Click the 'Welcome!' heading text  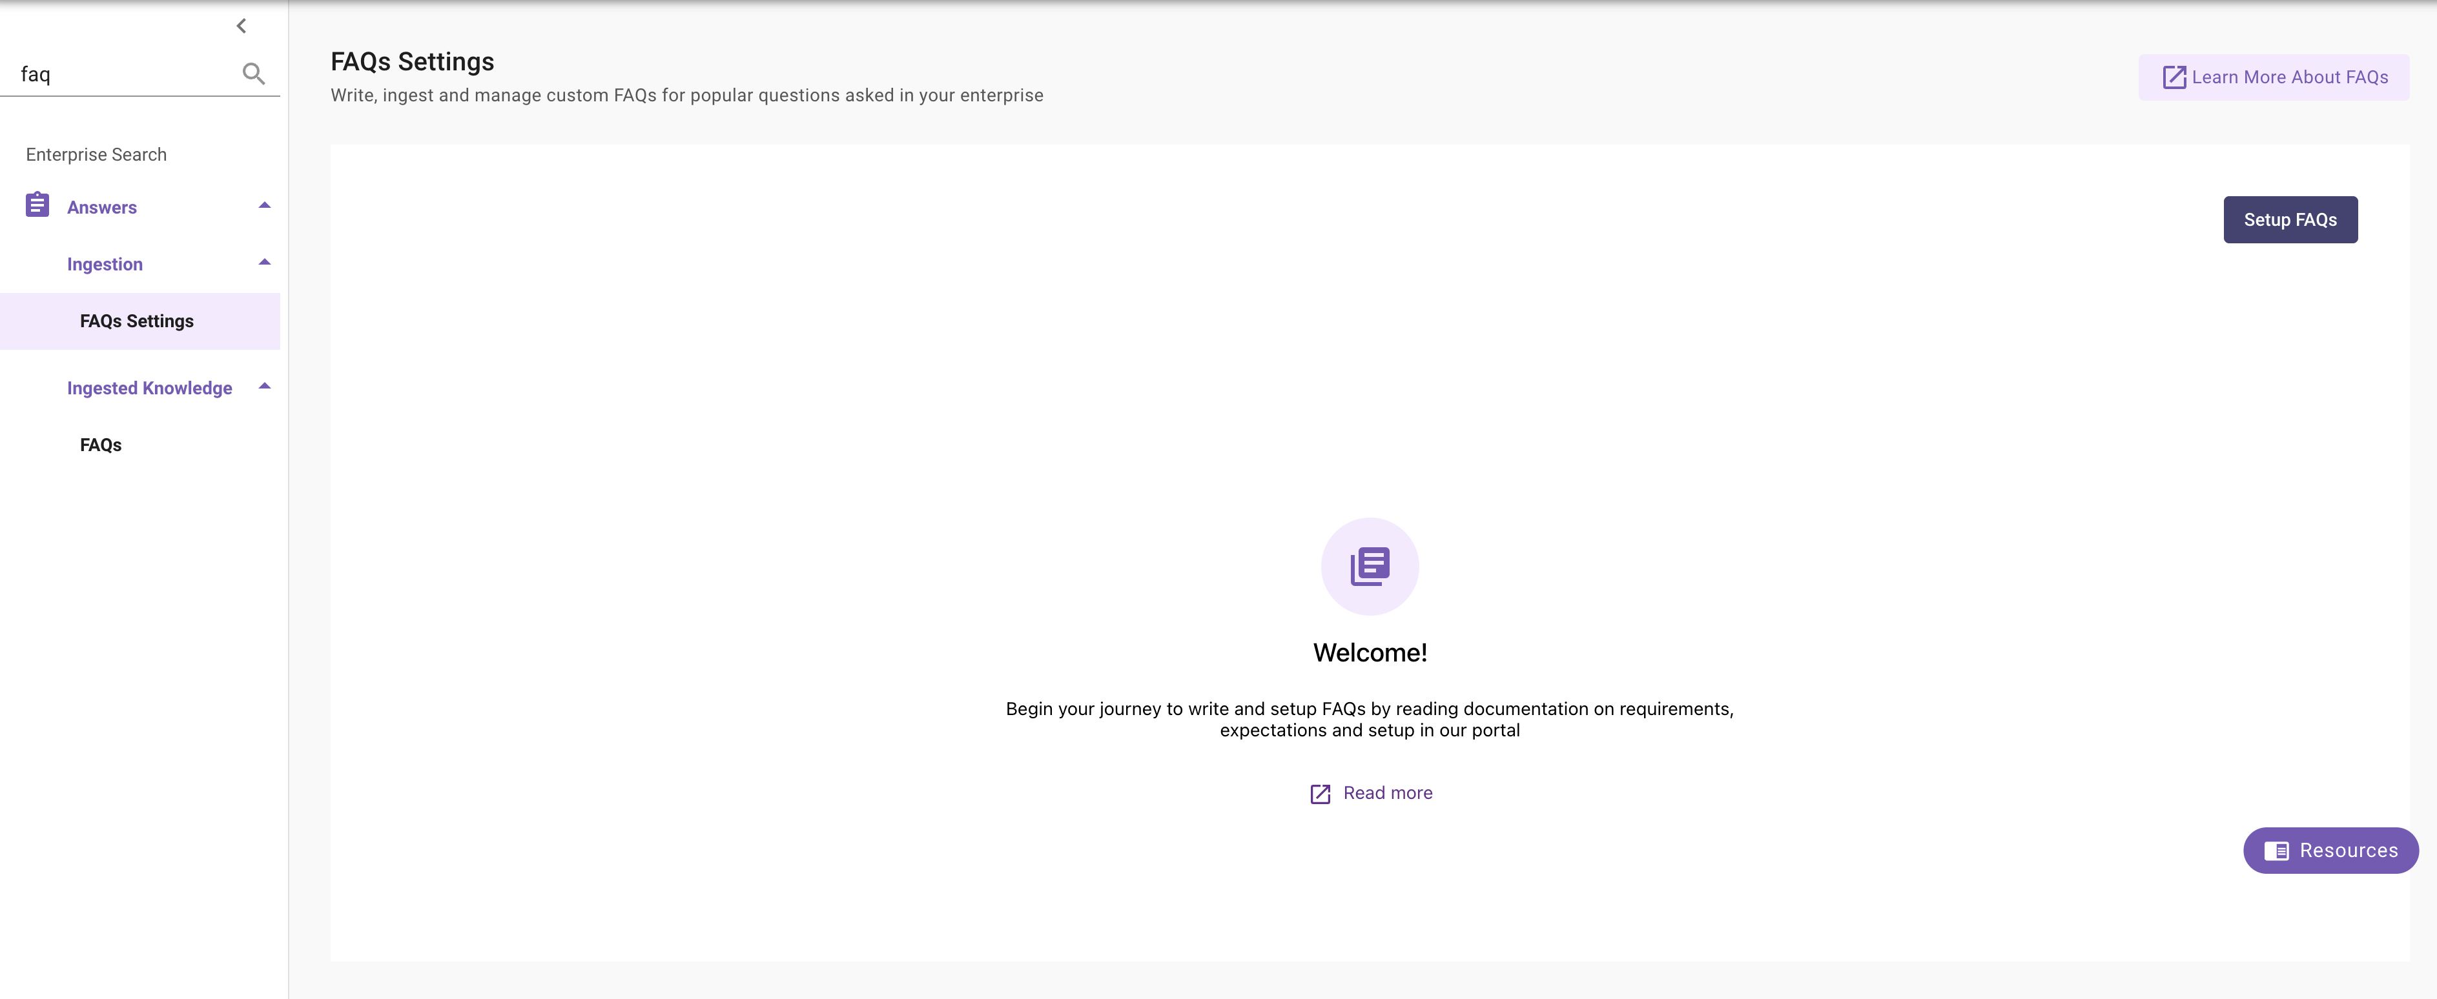[x=1370, y=652]
